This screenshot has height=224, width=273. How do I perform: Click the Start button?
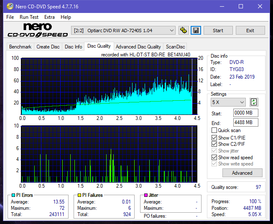click(218, 31)
